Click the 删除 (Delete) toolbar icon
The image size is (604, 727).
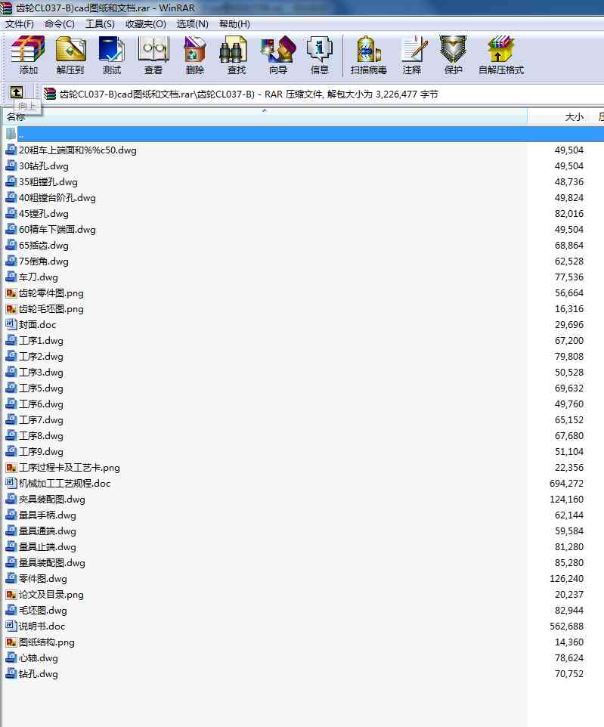click(x=195, y=50)
